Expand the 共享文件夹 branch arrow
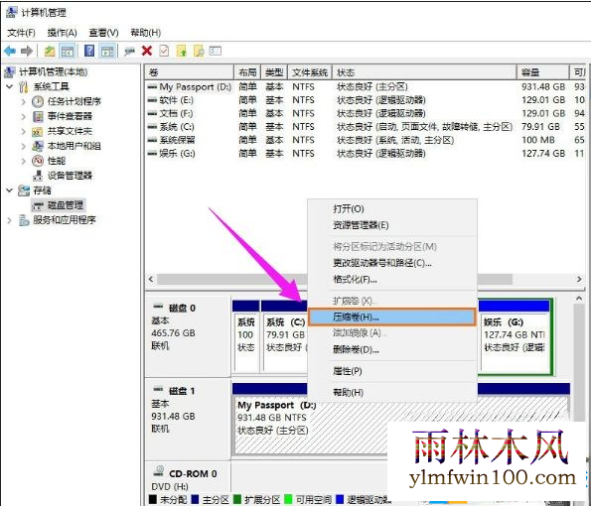 [x=24, y=131]
